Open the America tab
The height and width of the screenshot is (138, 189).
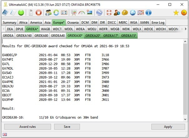point(36,22)
